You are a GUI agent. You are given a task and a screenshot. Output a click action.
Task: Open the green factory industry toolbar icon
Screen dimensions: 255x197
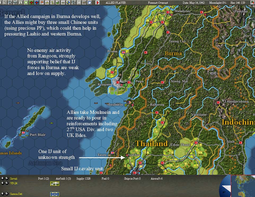(58, 3)
